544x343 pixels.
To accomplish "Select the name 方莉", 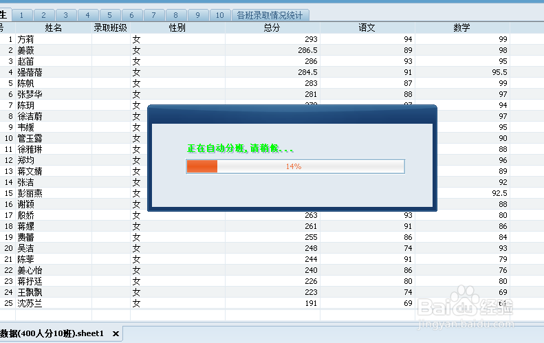I will coord(25,40).
